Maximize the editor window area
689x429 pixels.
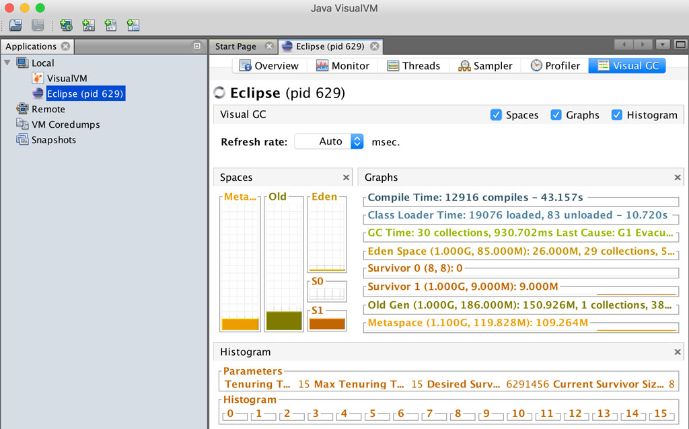point(680,44)
